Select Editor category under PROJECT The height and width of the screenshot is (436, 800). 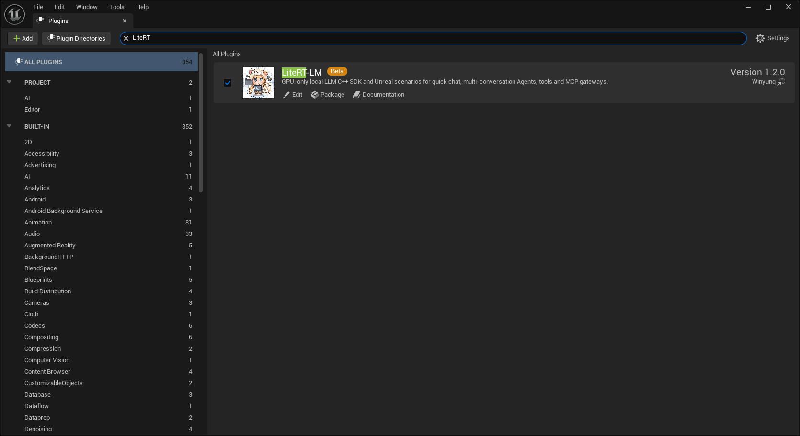pos(102,109)
